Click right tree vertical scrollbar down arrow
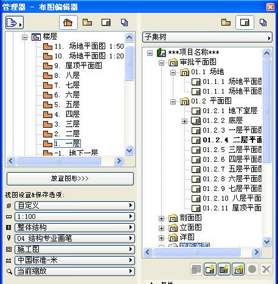The height and width of the screenshot is (284, 278). 266,242
